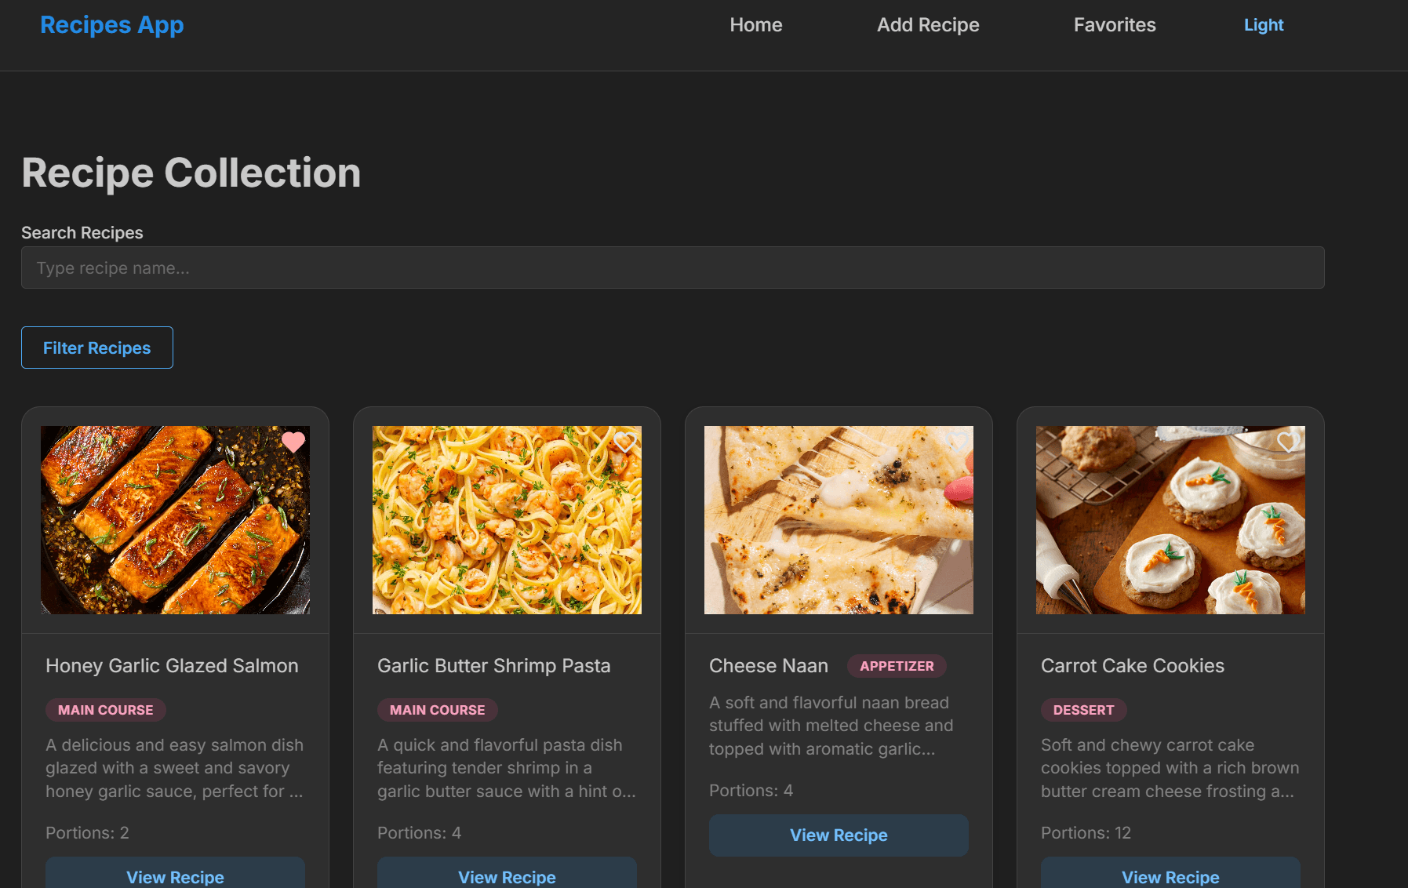Select the MAIN COURSE badge under Salmon
The width and height of the screenshot is (1408, 888).
coord(105,709)
